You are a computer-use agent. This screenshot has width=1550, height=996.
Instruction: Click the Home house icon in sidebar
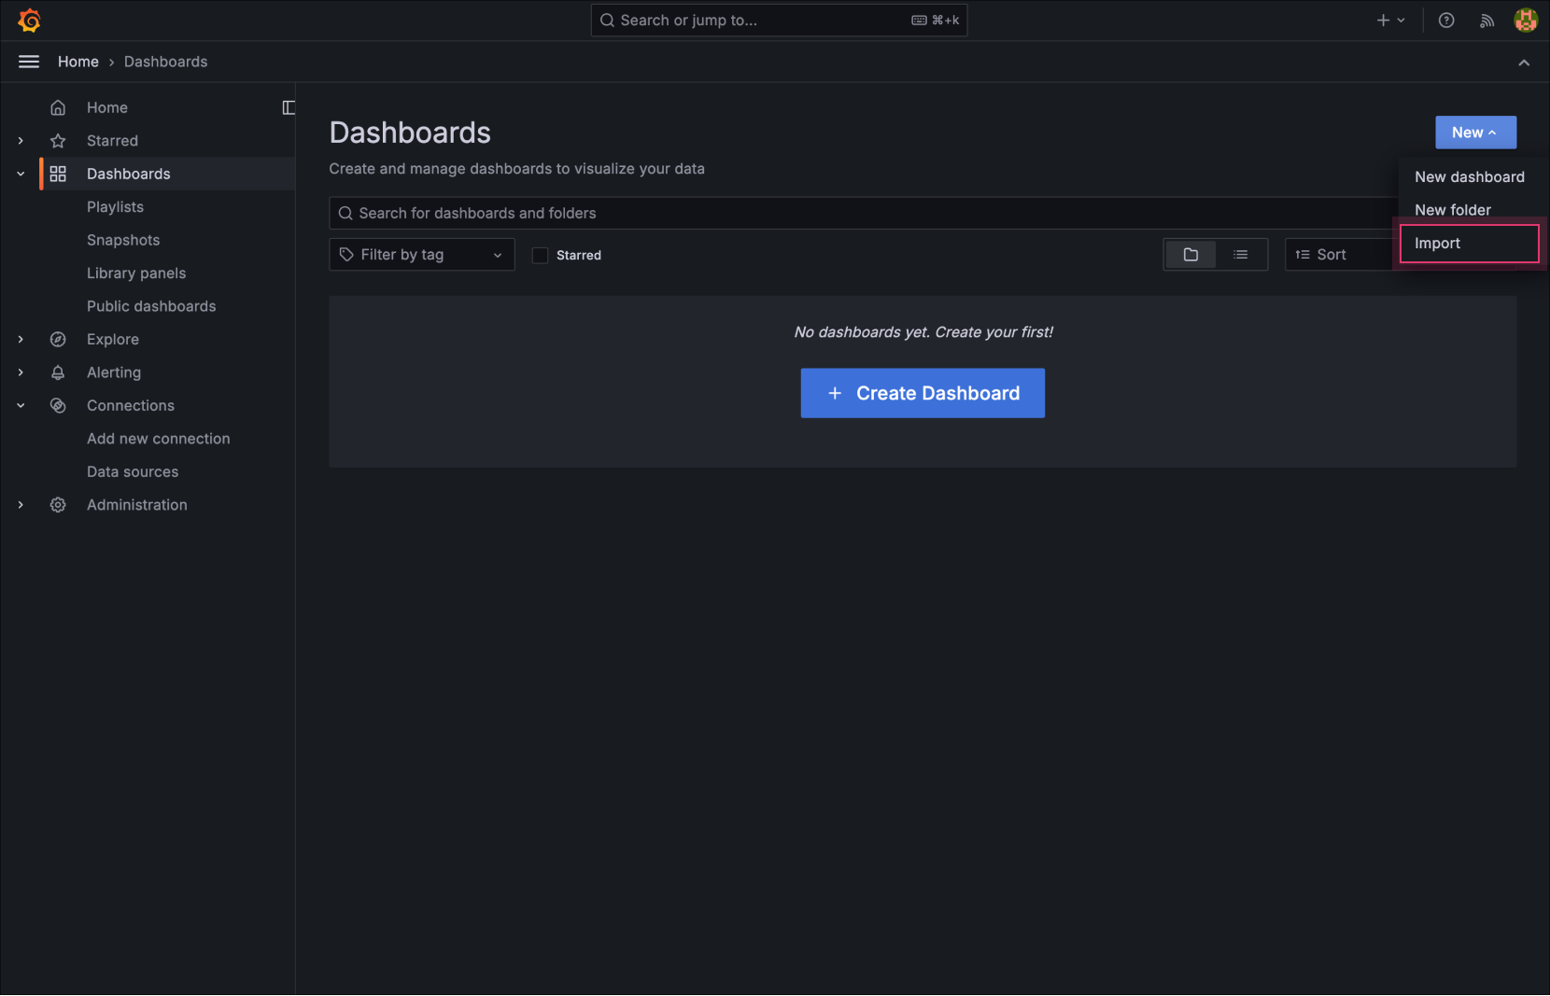pos(58,107)
